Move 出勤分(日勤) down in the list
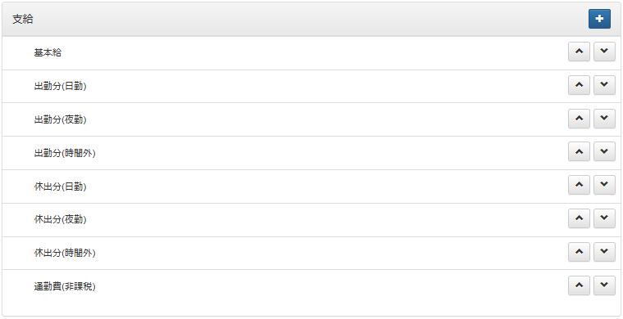Viewport: 623px width, 319px height. 604,85
